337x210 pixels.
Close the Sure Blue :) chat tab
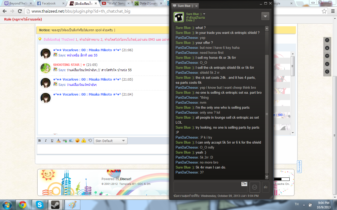point(196,6)
